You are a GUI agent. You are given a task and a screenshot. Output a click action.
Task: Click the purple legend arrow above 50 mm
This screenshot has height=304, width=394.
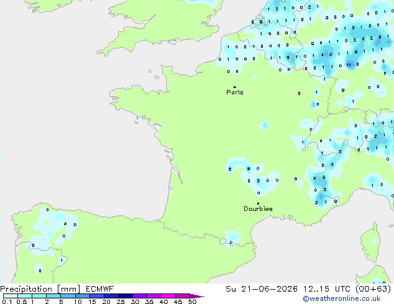point(197,296)
